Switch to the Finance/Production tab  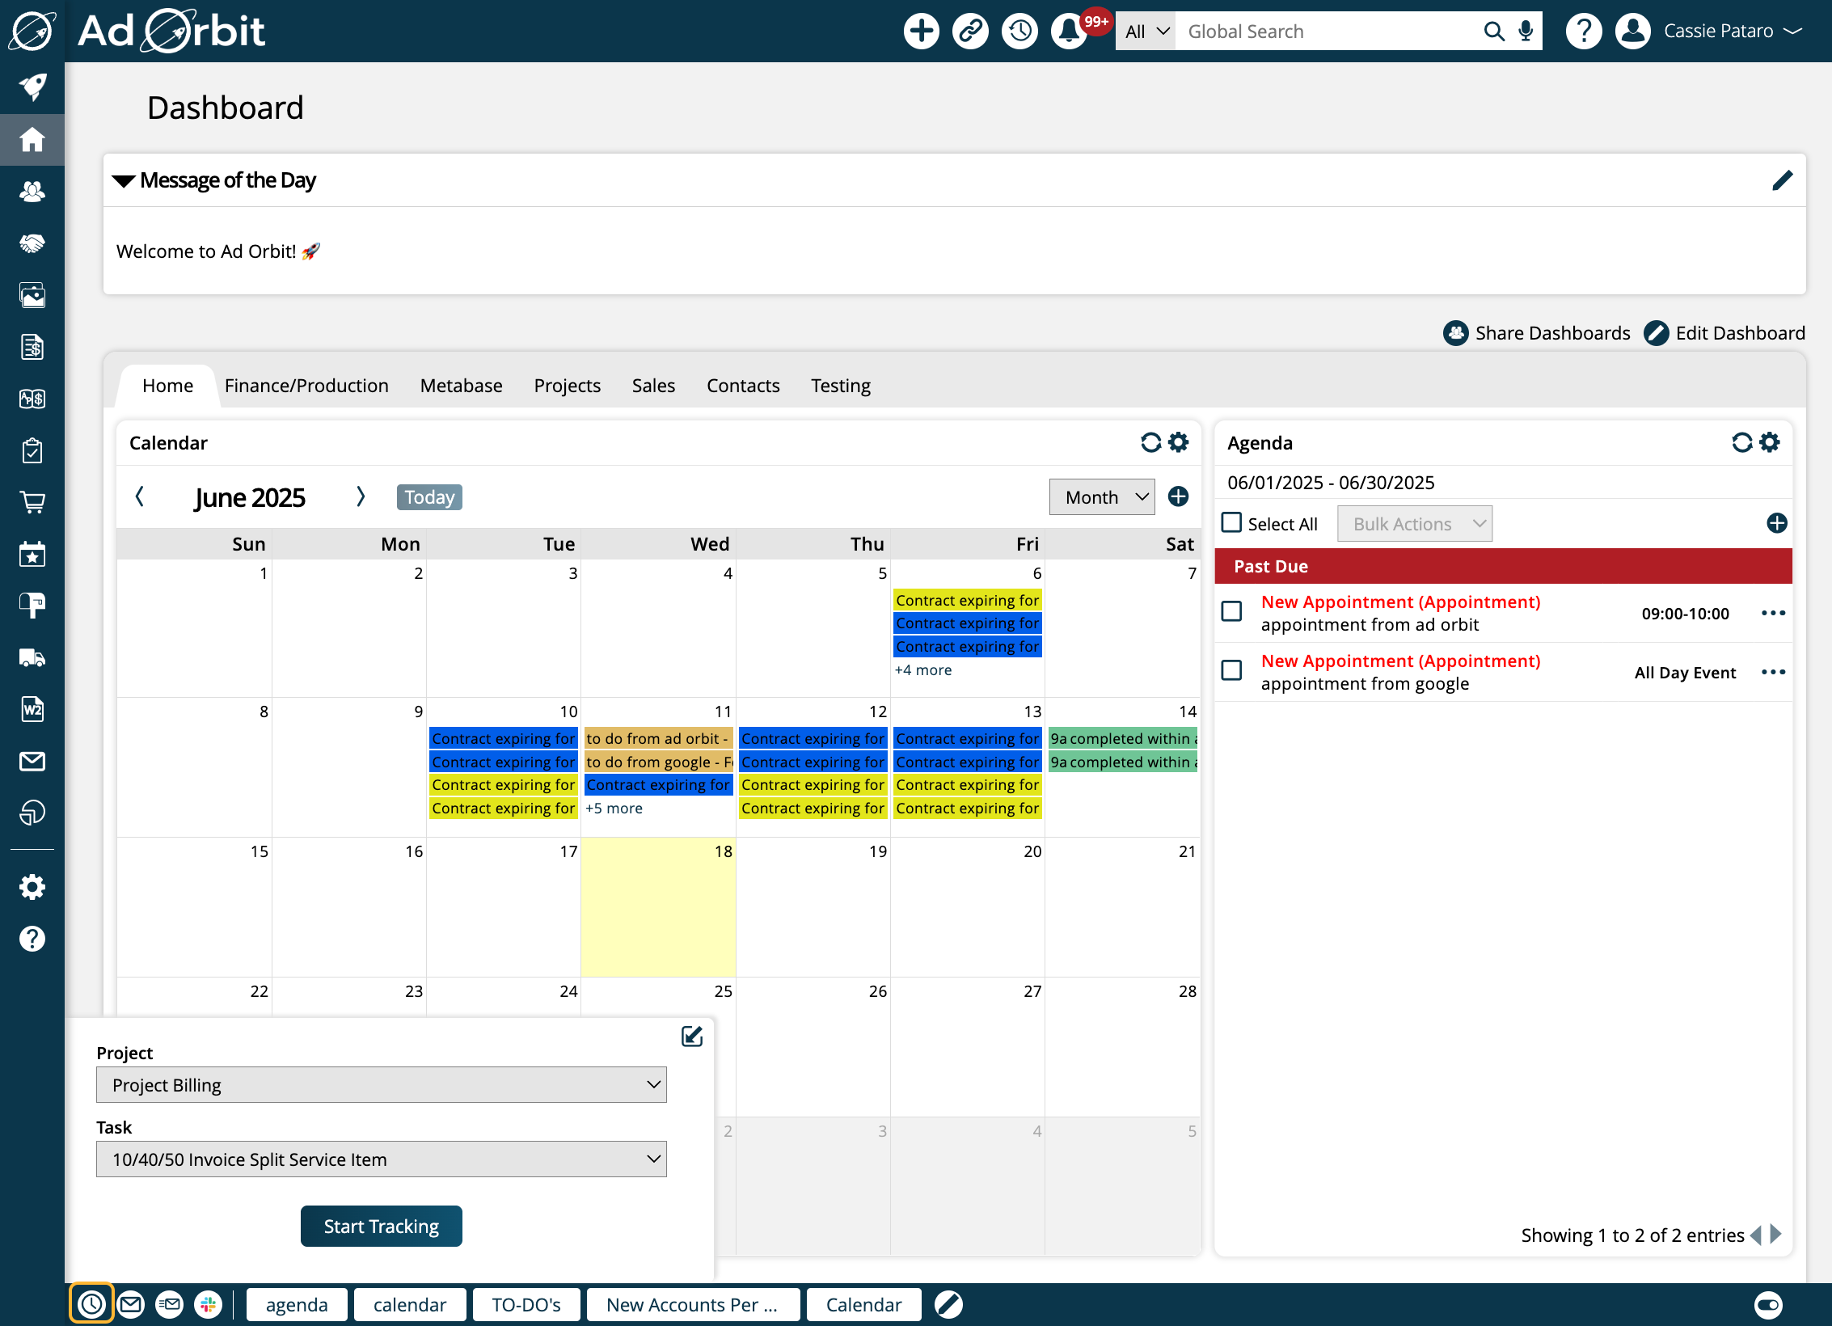[x=306, y=386]
